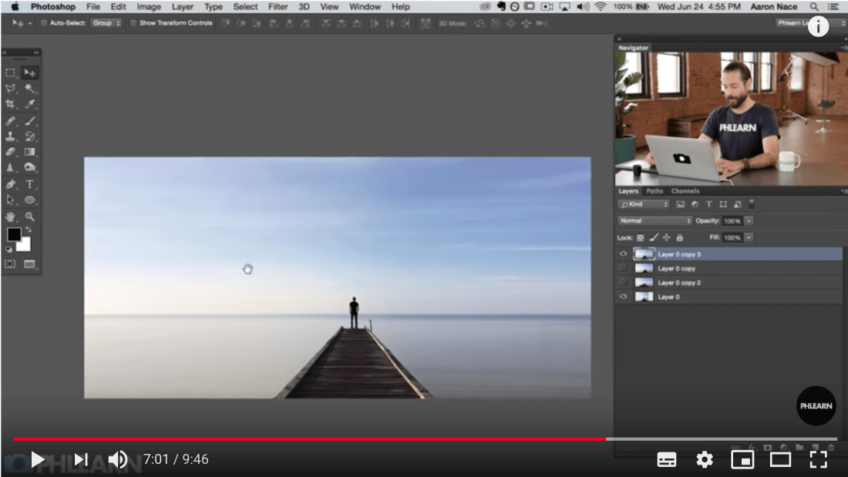The height and width of the screenshot is (477, 848).
Task: Open YouTube settings gear
Action: [705, 460]
